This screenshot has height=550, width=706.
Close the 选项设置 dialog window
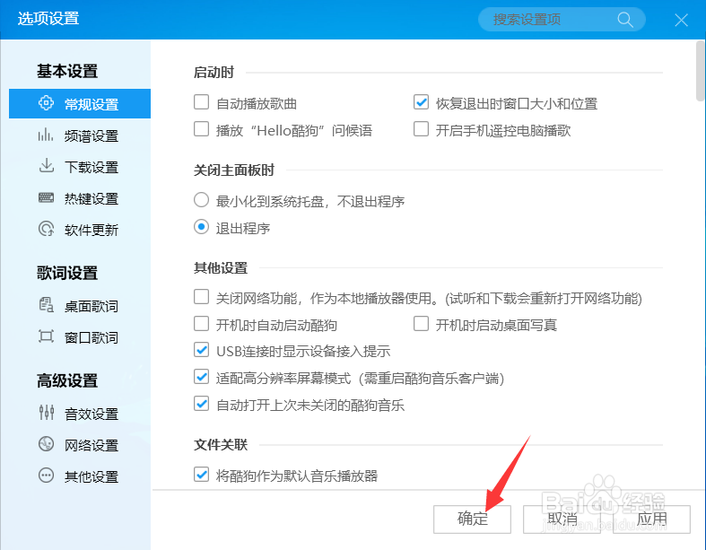click(681, 20)
